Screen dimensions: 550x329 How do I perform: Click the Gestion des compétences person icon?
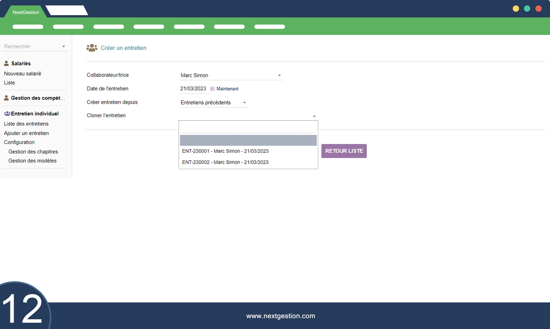[6, 98]
